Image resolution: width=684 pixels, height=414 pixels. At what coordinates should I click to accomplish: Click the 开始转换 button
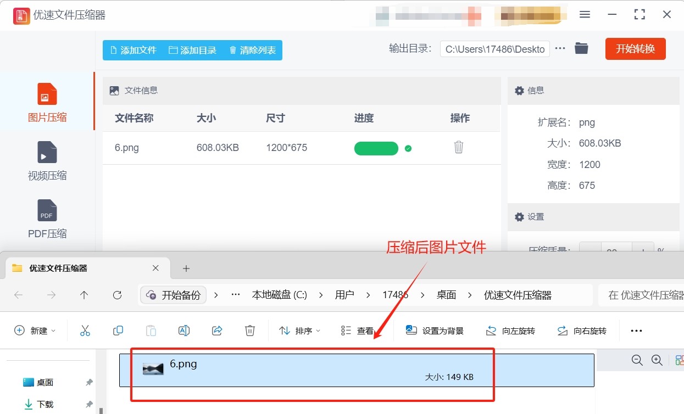click(x=635, y=49)
